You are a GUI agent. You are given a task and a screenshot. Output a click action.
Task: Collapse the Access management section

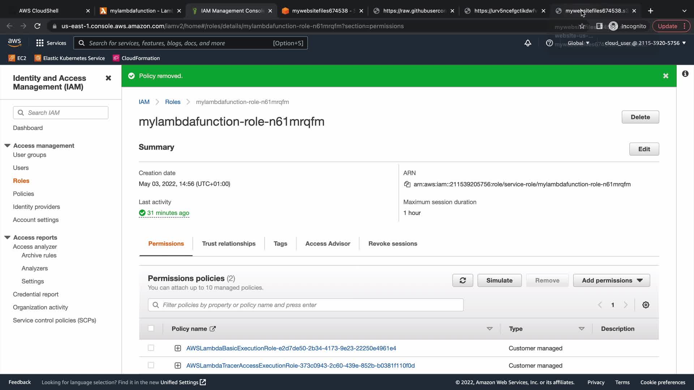pos(7,146)
